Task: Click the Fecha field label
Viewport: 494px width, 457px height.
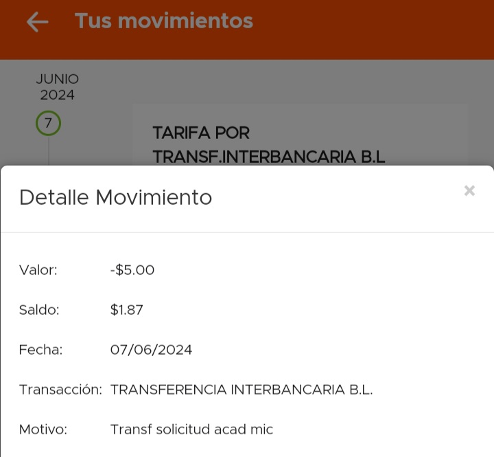Action: point(40,350)
